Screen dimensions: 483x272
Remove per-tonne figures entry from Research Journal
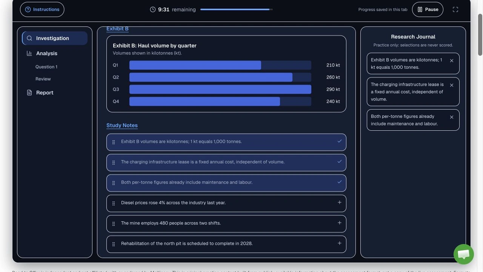(x=452, y=117)
